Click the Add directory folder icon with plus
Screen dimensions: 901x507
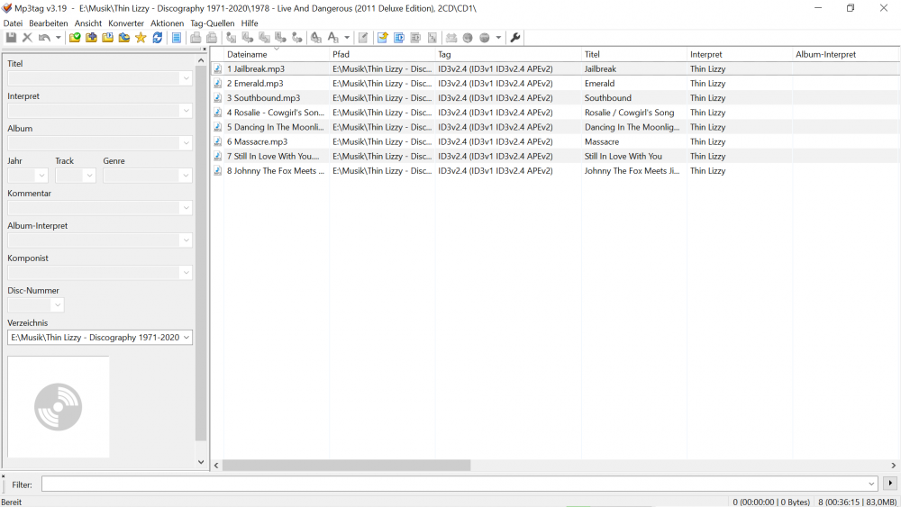click(91, 38)
